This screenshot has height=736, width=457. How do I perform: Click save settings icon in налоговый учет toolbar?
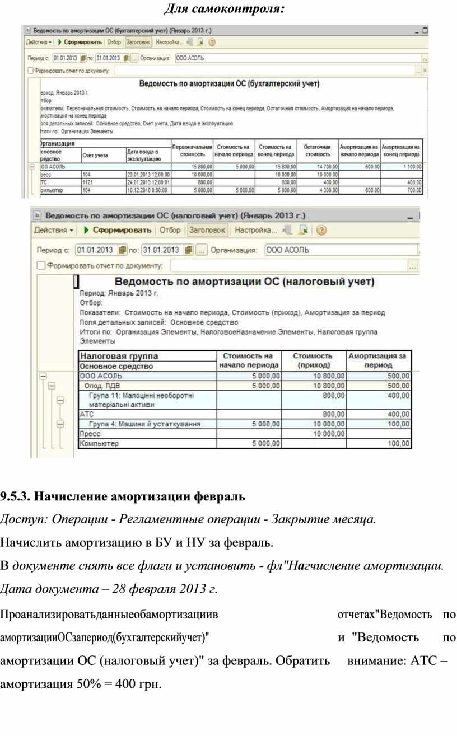pyautogui.click(x=304, y=230)
